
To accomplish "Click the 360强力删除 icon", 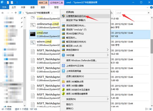I will coord(63,86).
